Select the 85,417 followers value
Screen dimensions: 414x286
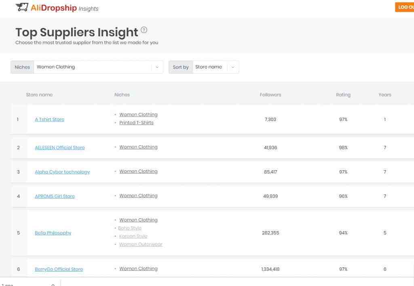tap(270, 172)
